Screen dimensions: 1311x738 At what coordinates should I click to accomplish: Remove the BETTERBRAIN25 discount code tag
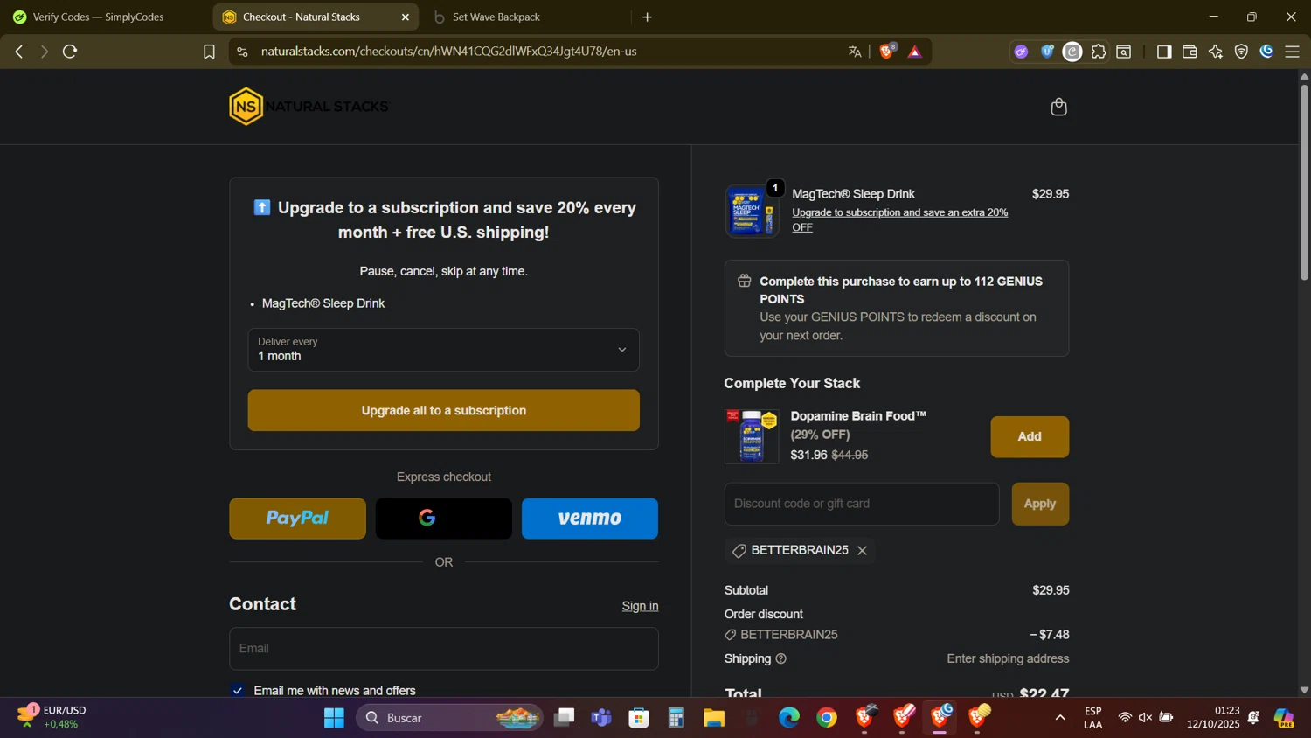coord(862,550)
